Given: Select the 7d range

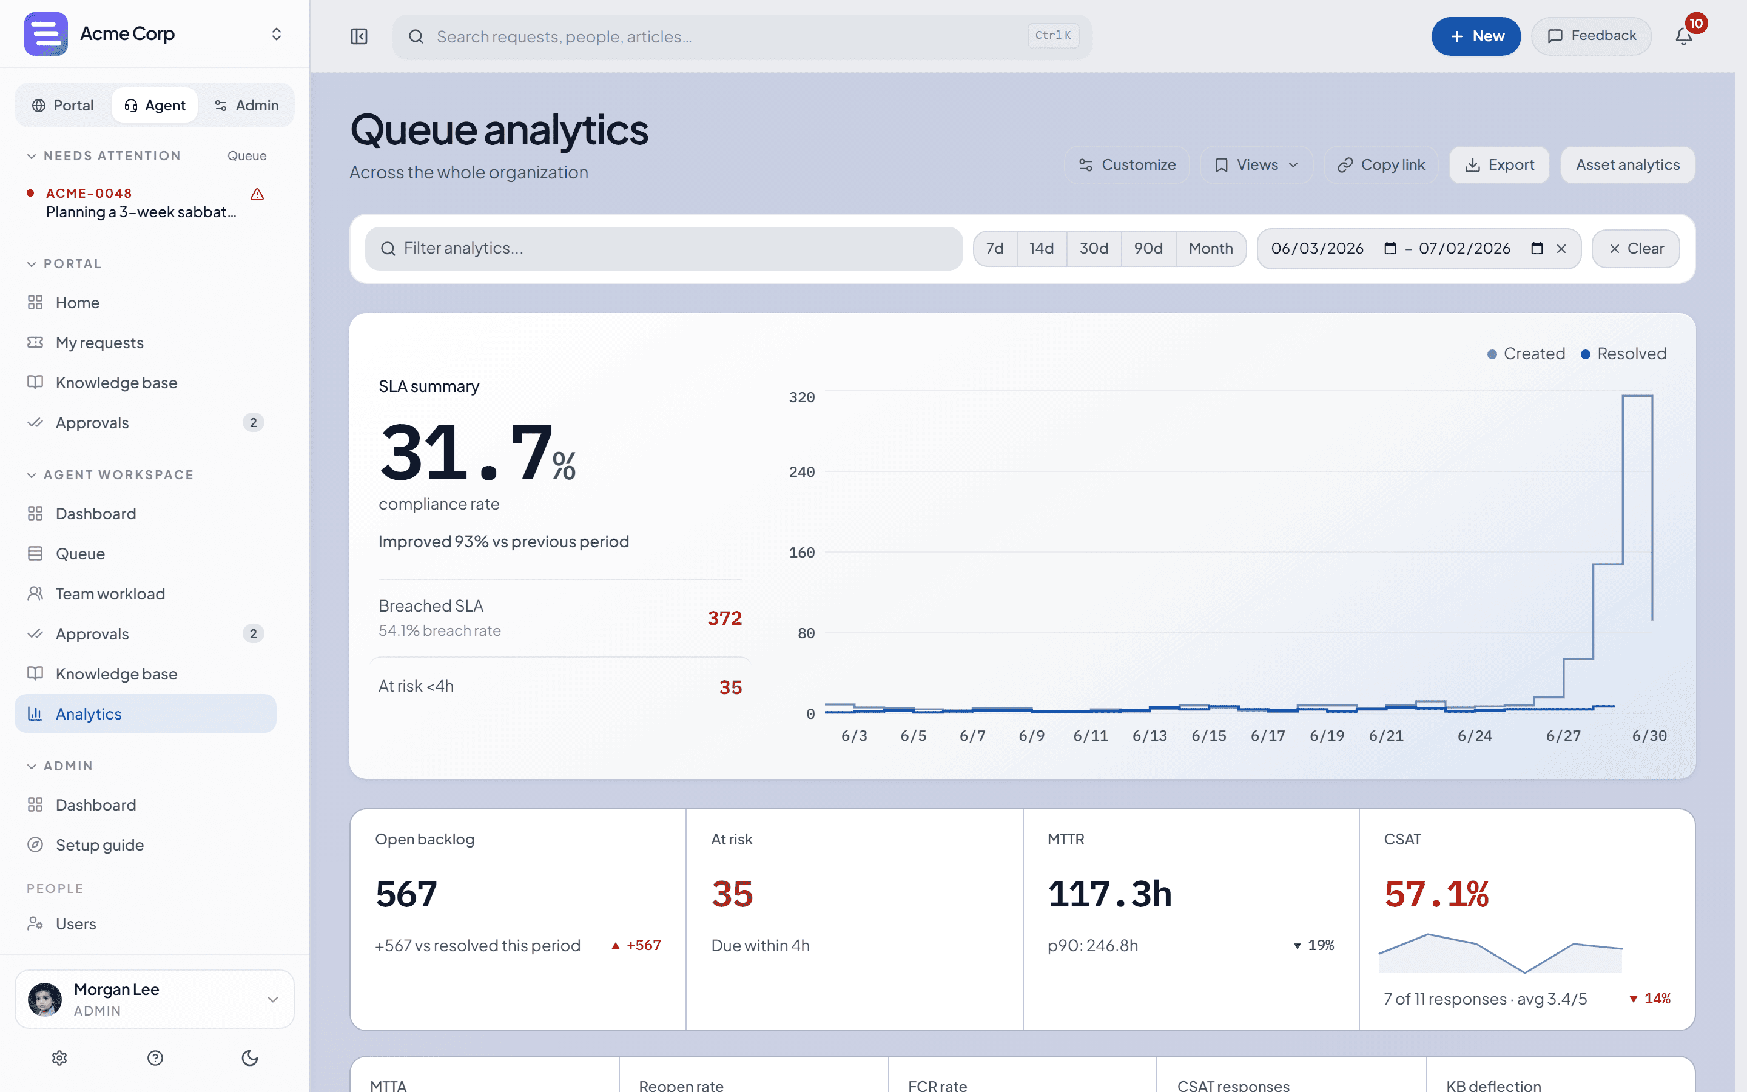Looking at the screenshot, I should coord(995,249).
